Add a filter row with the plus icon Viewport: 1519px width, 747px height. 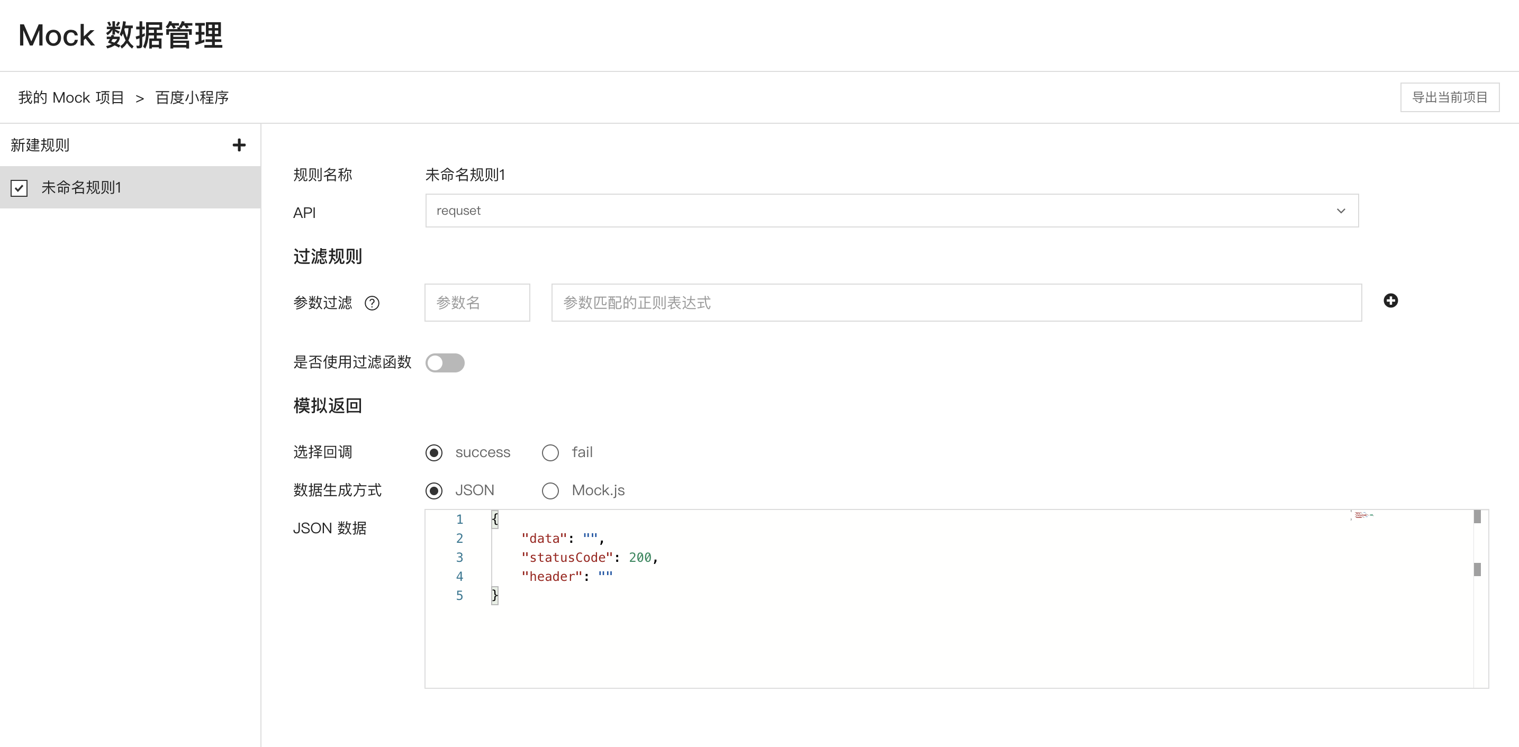pyautogui.click(x=1390, y=300)
